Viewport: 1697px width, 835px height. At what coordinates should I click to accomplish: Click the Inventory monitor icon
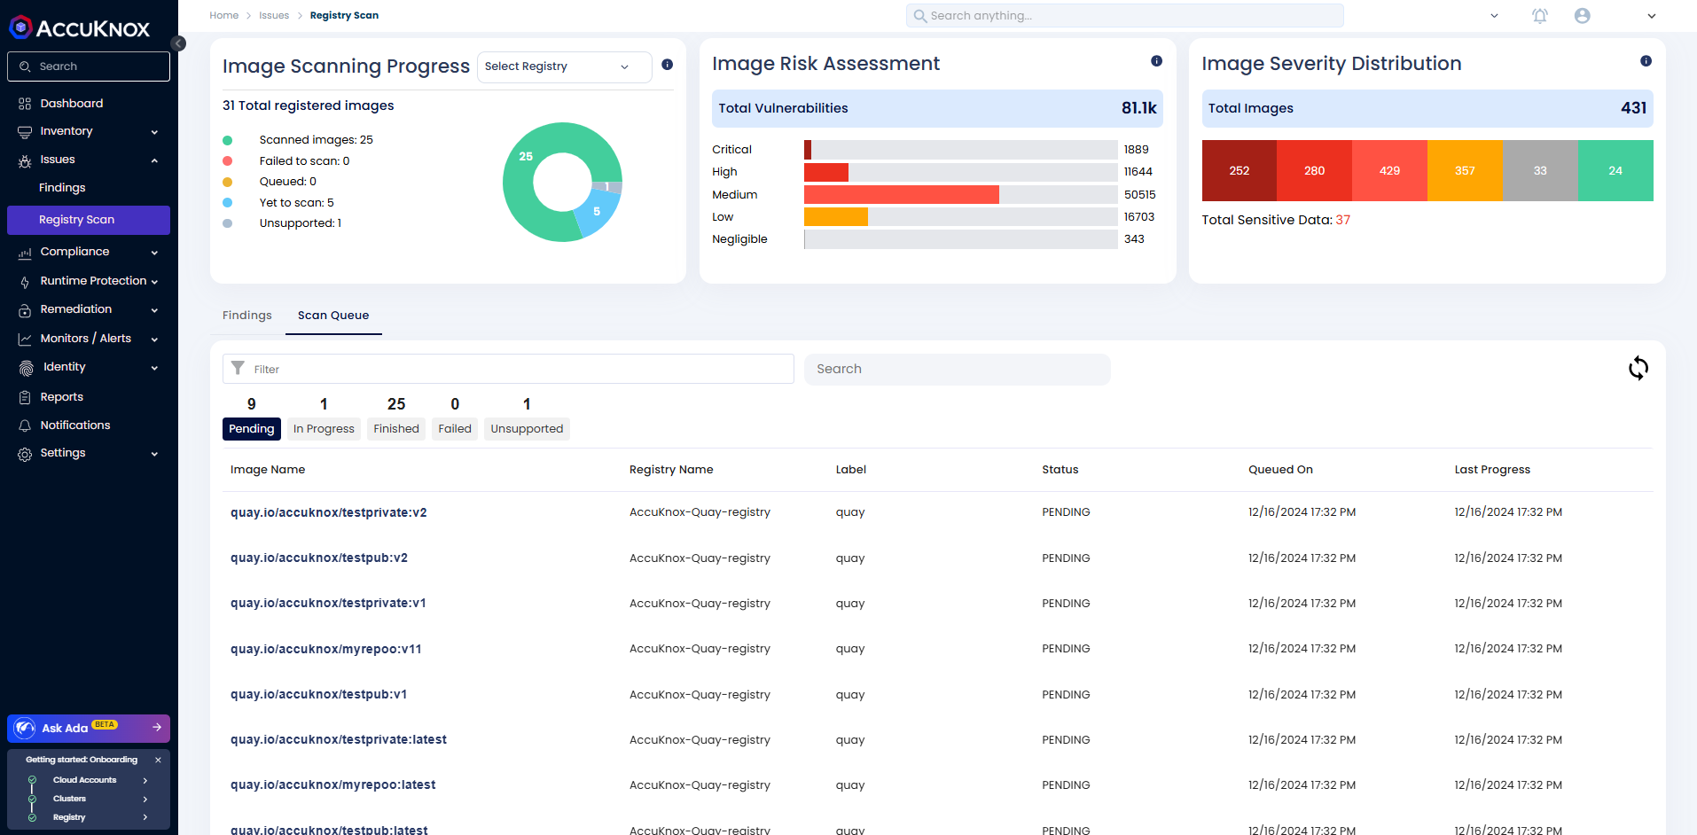coord(25,132)
